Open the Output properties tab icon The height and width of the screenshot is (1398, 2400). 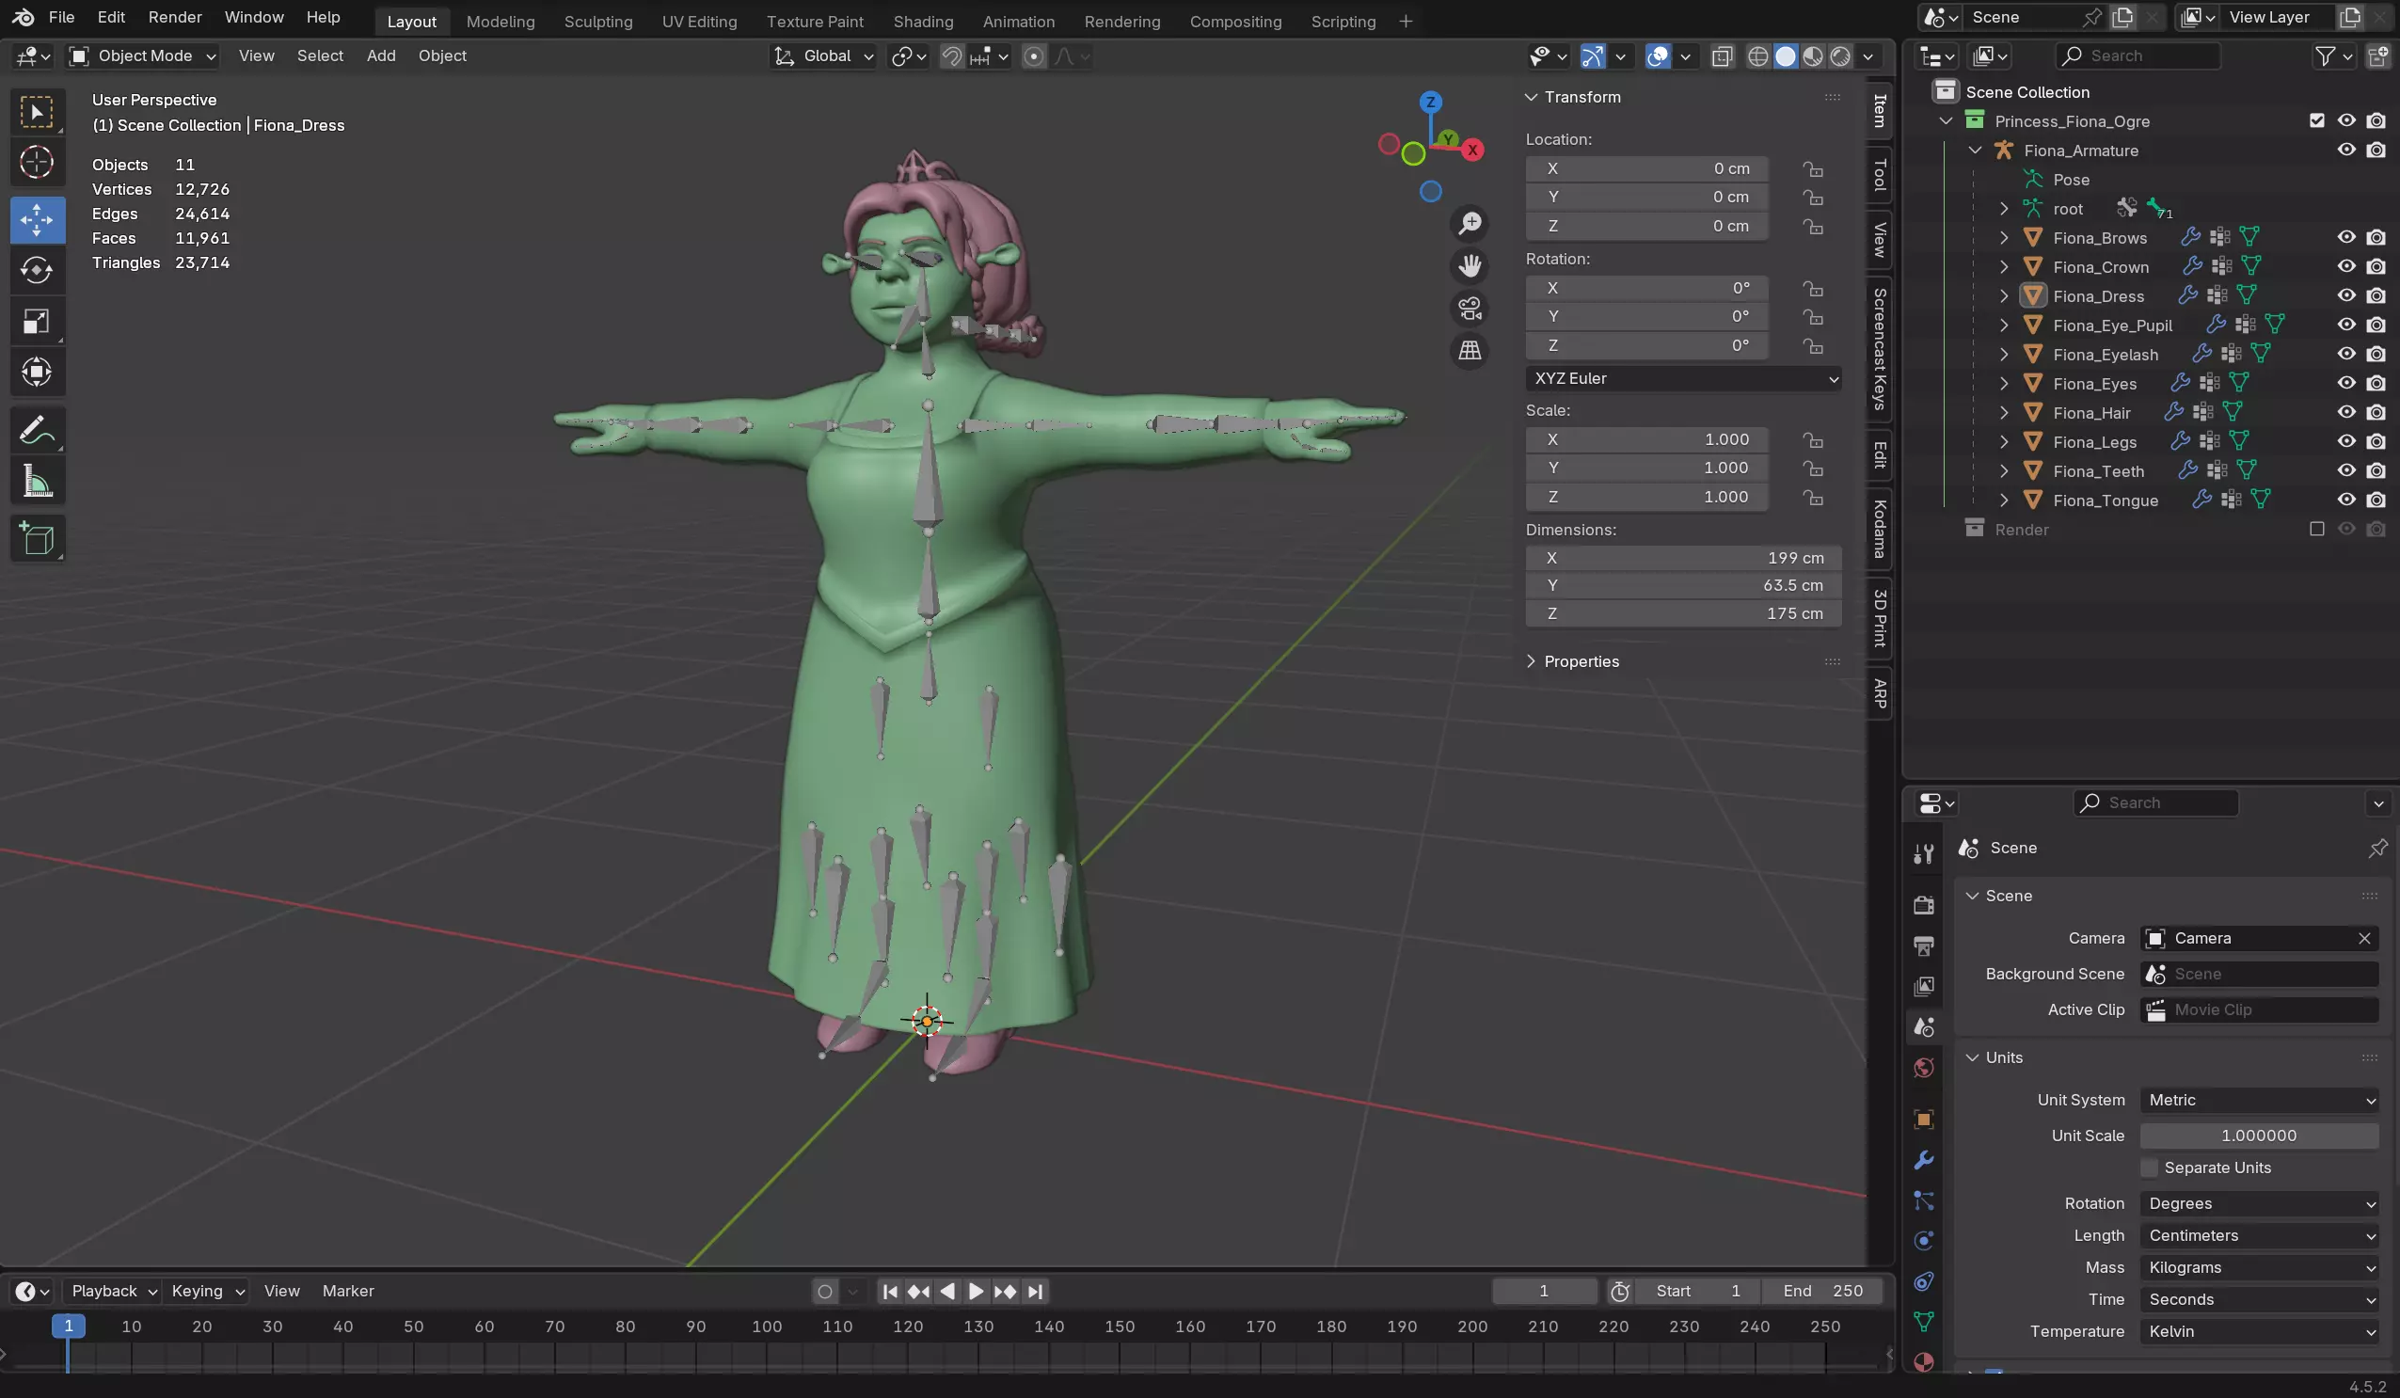pyautogui.click(x=1924, y=945)
